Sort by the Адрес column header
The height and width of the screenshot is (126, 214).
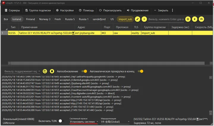coord(88,27)
